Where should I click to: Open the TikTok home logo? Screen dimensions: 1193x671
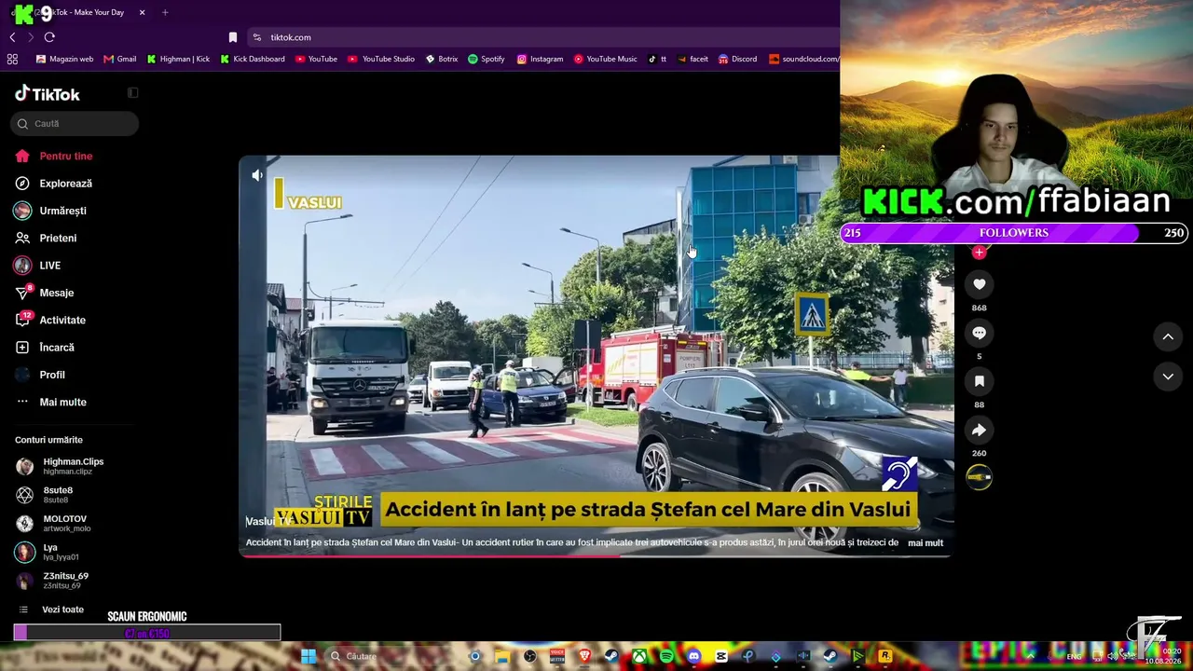(48, 93)
